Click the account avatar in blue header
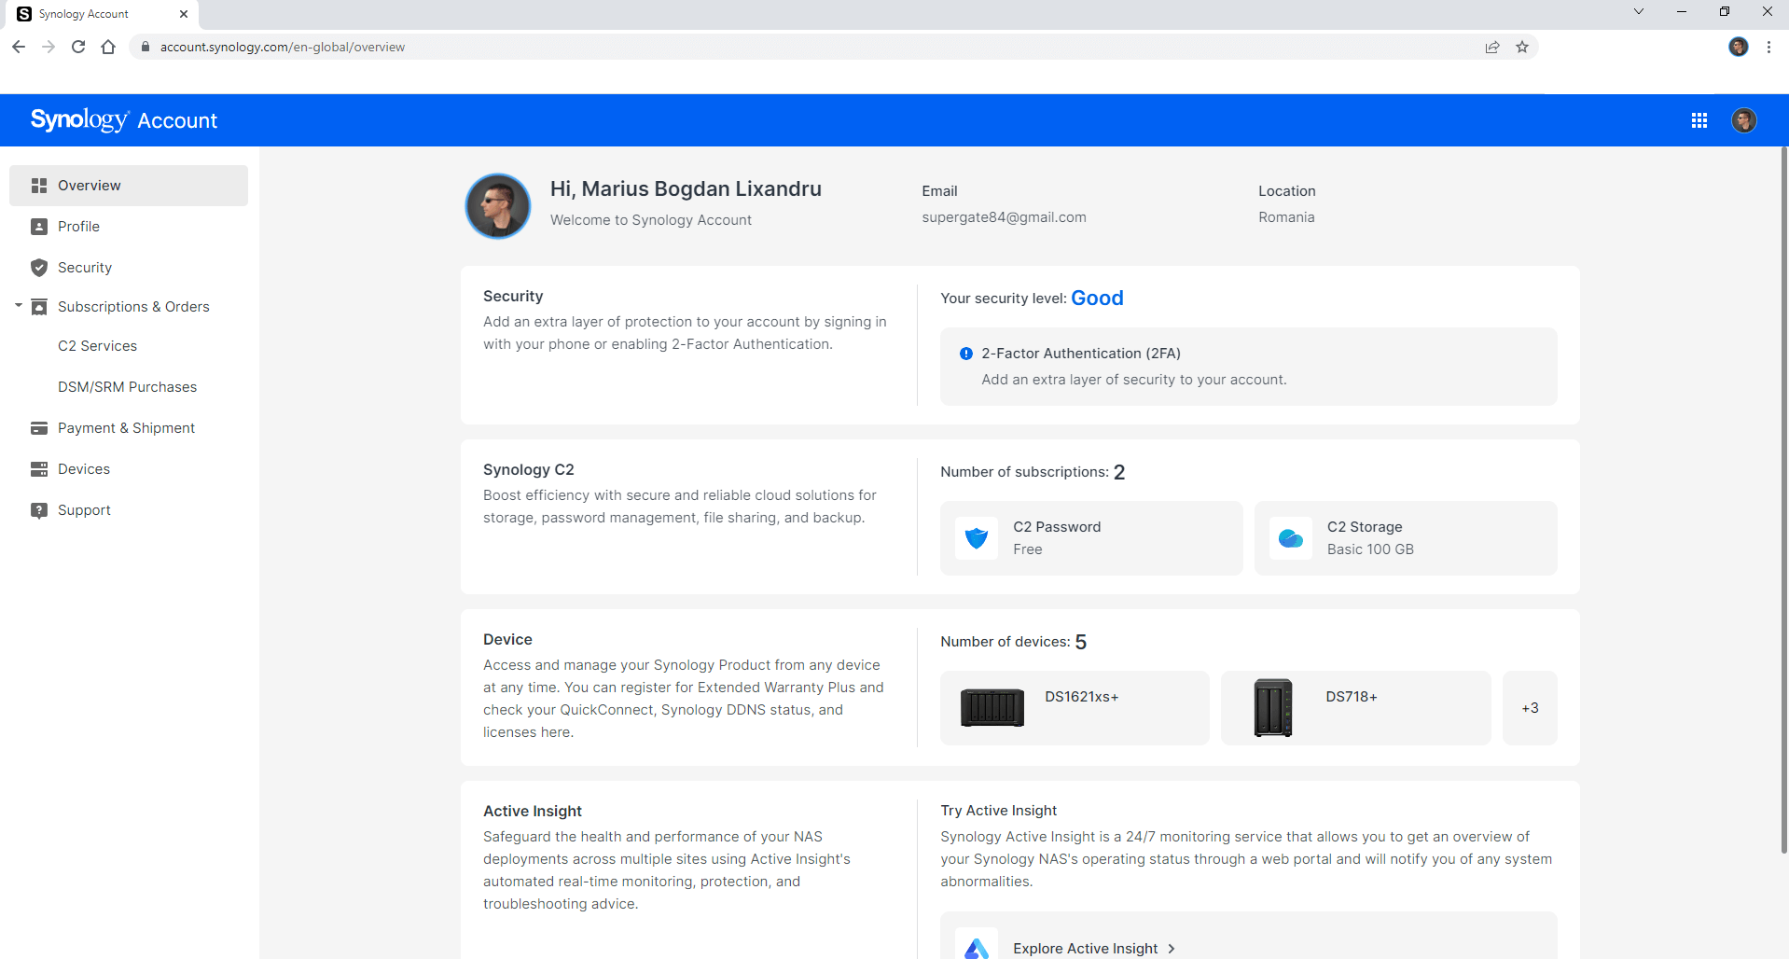1789x959 pixels. (x=1743, y=120)
